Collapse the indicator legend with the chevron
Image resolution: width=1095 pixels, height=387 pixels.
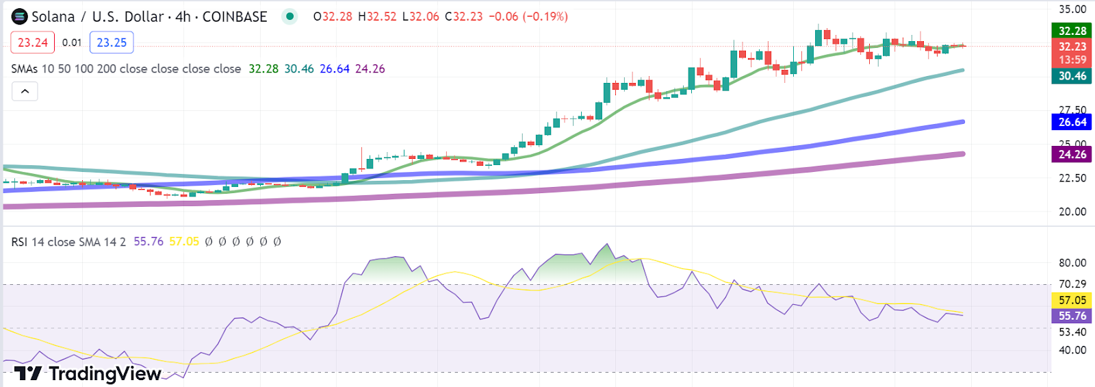pyautogui.click(x=25, y=91)
